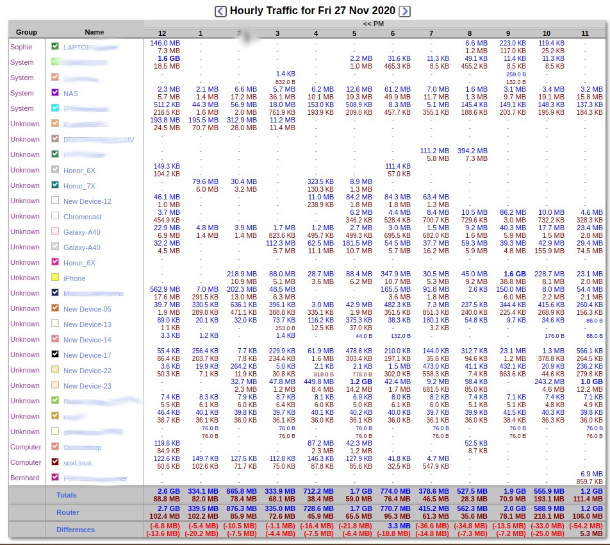Open the Differences row link
This screenshot has height=545, width=610.
tap(76, 530)
